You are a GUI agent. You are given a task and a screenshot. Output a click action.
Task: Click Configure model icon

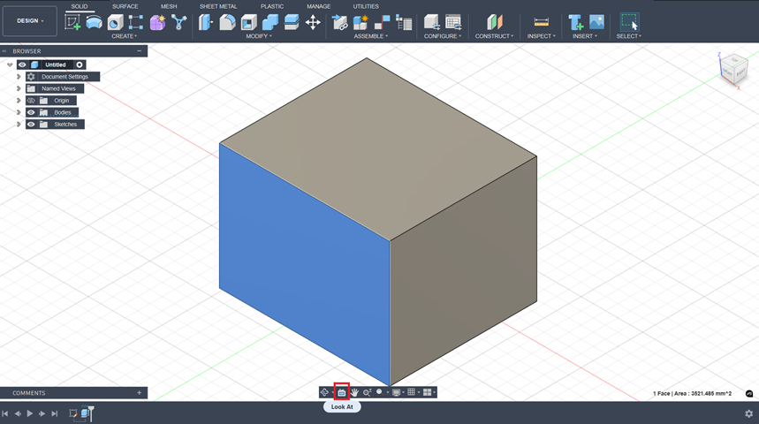(431, 22)
